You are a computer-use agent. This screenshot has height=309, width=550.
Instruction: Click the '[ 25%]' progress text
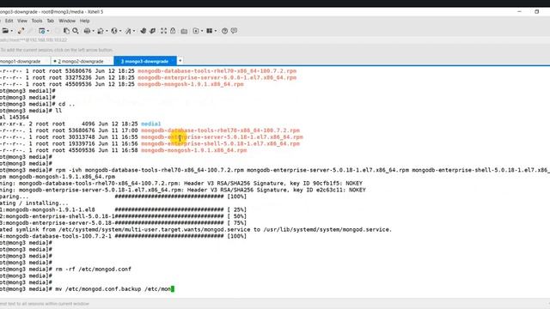pyautogui.click(x=237, y=209)
